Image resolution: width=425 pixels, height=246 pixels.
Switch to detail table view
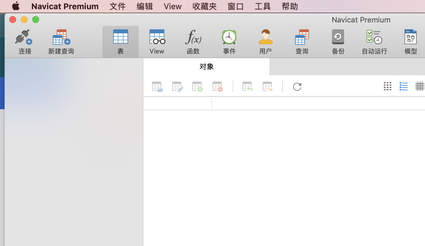point(420,86)
